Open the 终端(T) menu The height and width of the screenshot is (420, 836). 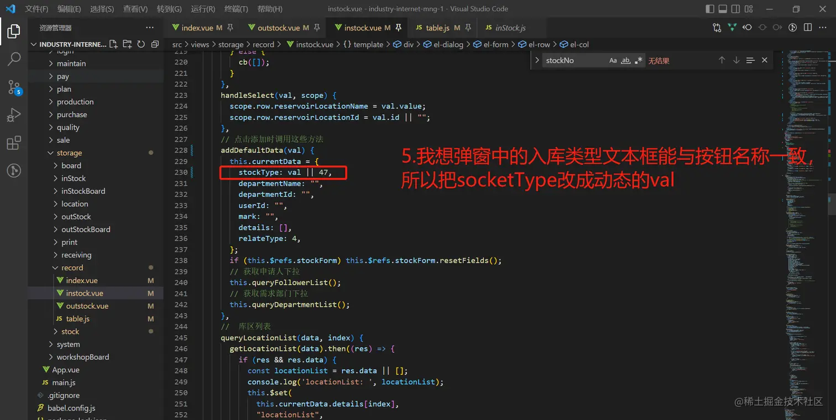click(x=236, y=9)
